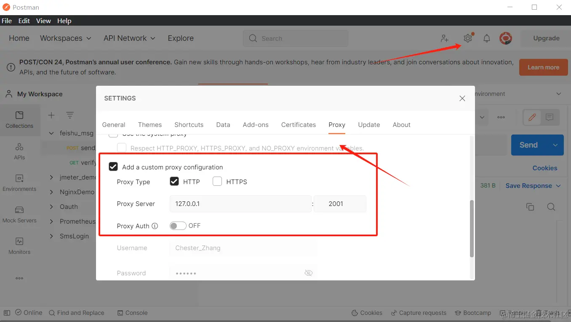Screen dimensions: 571x322
Task: Open the environment selector dropdown
Action: click(x=559, y=94)
